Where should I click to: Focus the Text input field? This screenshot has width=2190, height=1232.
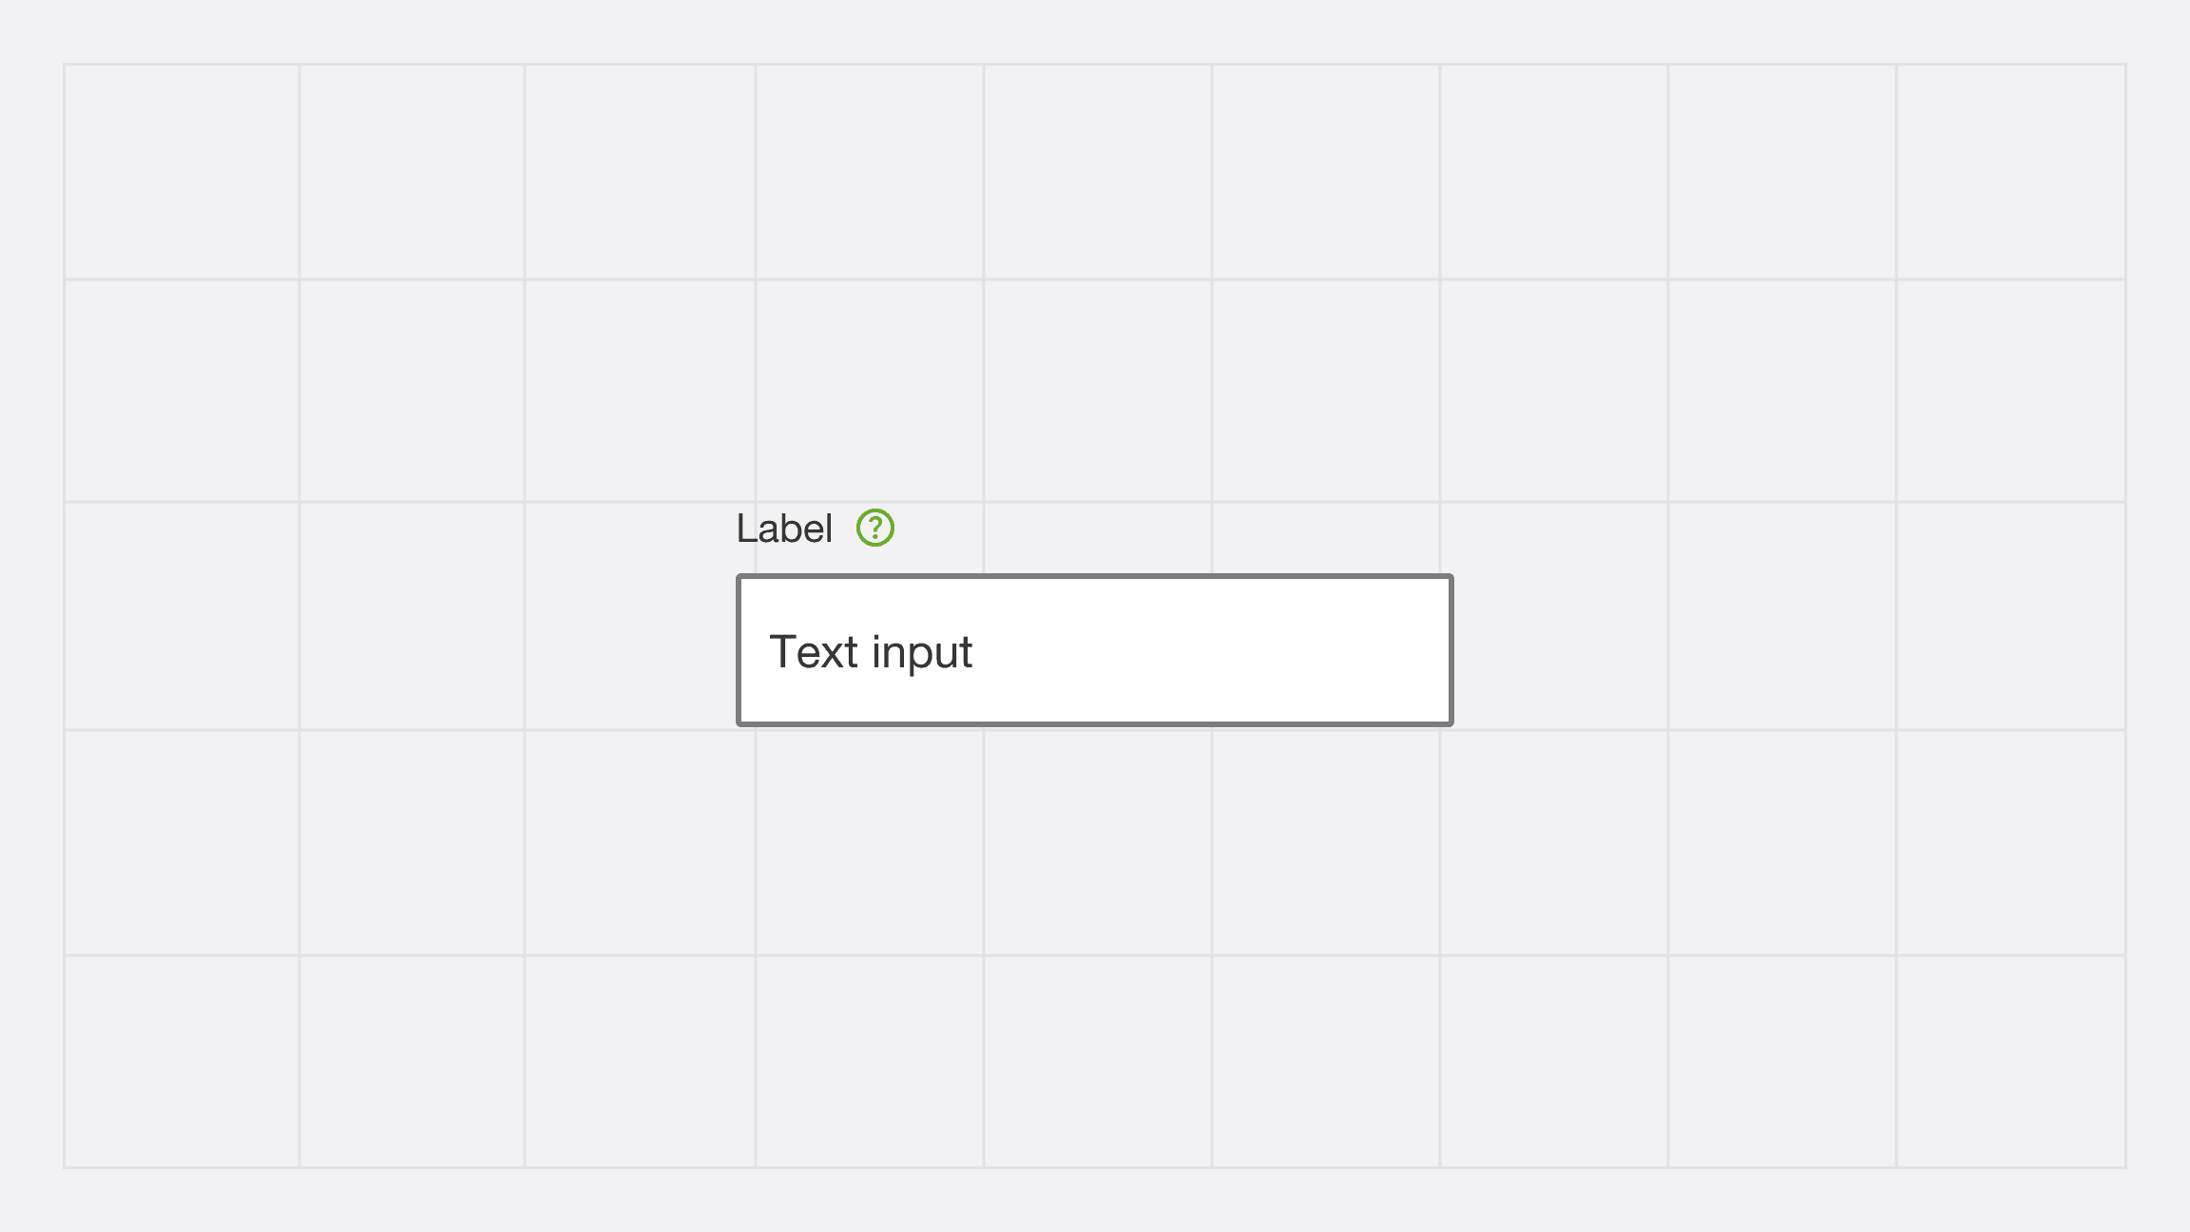pos(1095,650)
